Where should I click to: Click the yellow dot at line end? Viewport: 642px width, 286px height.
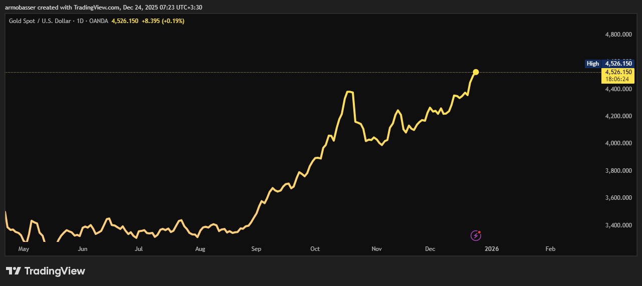click(x=476, y=72)
